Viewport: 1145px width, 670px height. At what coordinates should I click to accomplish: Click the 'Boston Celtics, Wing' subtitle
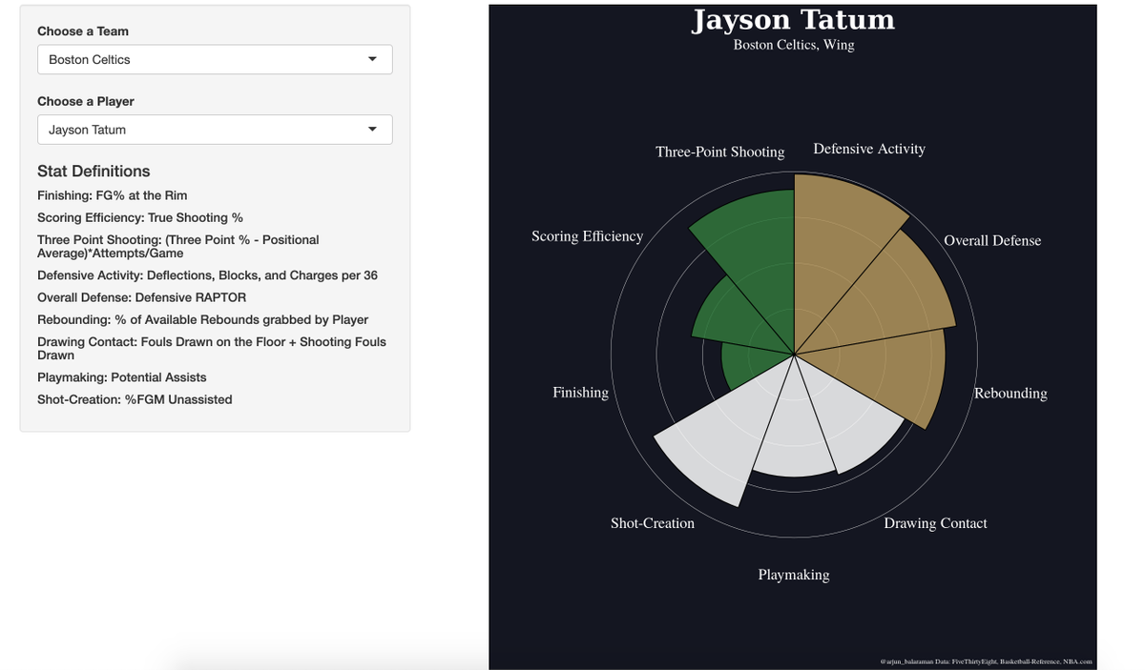[x=794, y=45]
